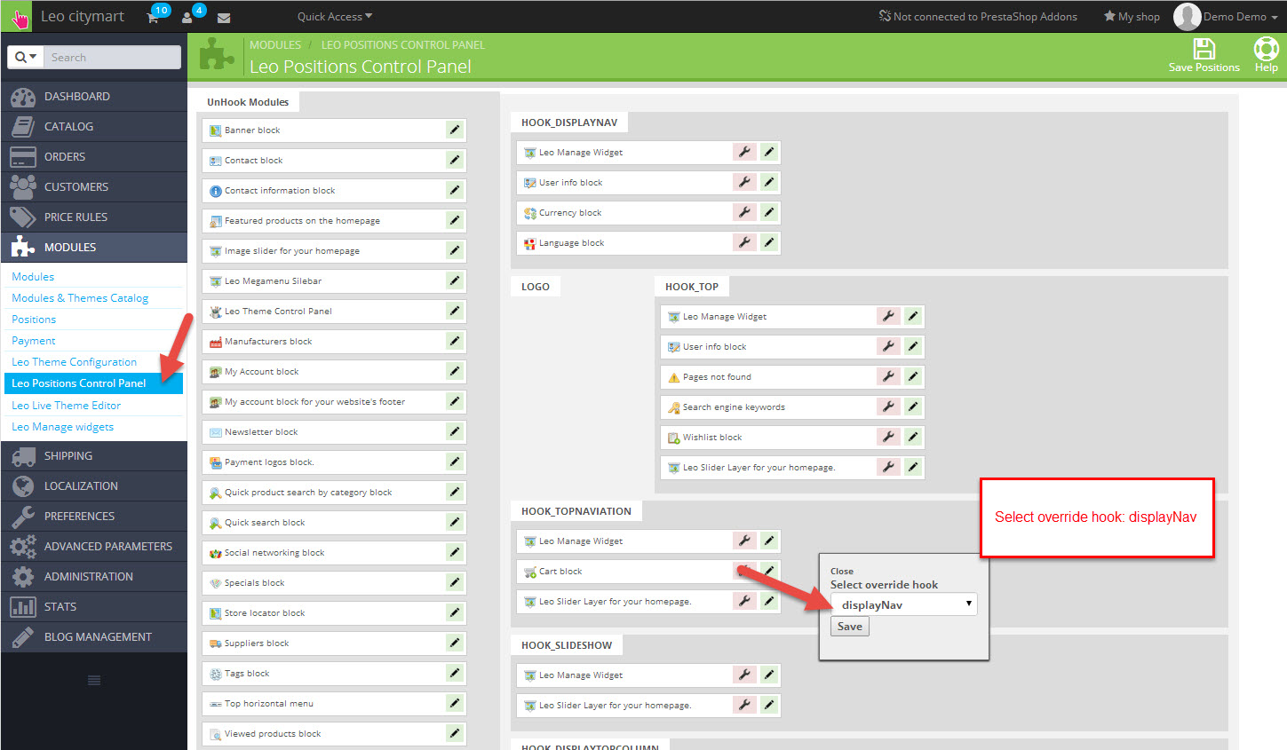Click wrench icon for Wishlist block
Viewport: 1287px width, 750px height.
pos(888,438)
